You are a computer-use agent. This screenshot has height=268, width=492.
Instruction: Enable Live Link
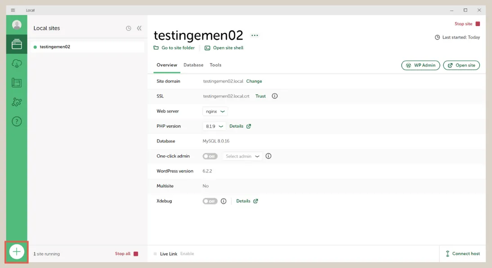pyautogui.click(x=187, y=254)
